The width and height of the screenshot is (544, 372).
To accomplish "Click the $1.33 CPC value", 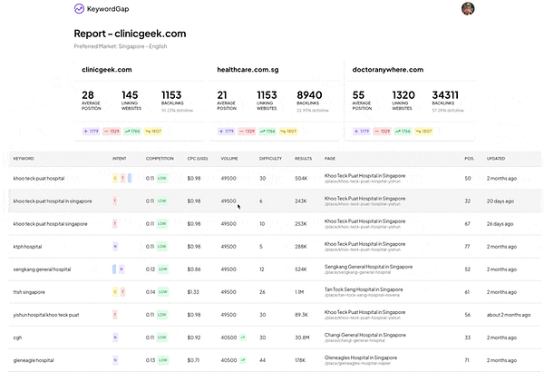I will 193,292.
